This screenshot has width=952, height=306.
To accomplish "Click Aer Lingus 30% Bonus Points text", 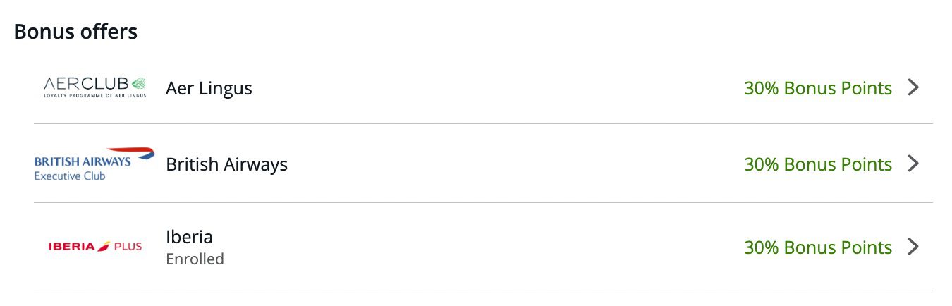I will 817,88.
